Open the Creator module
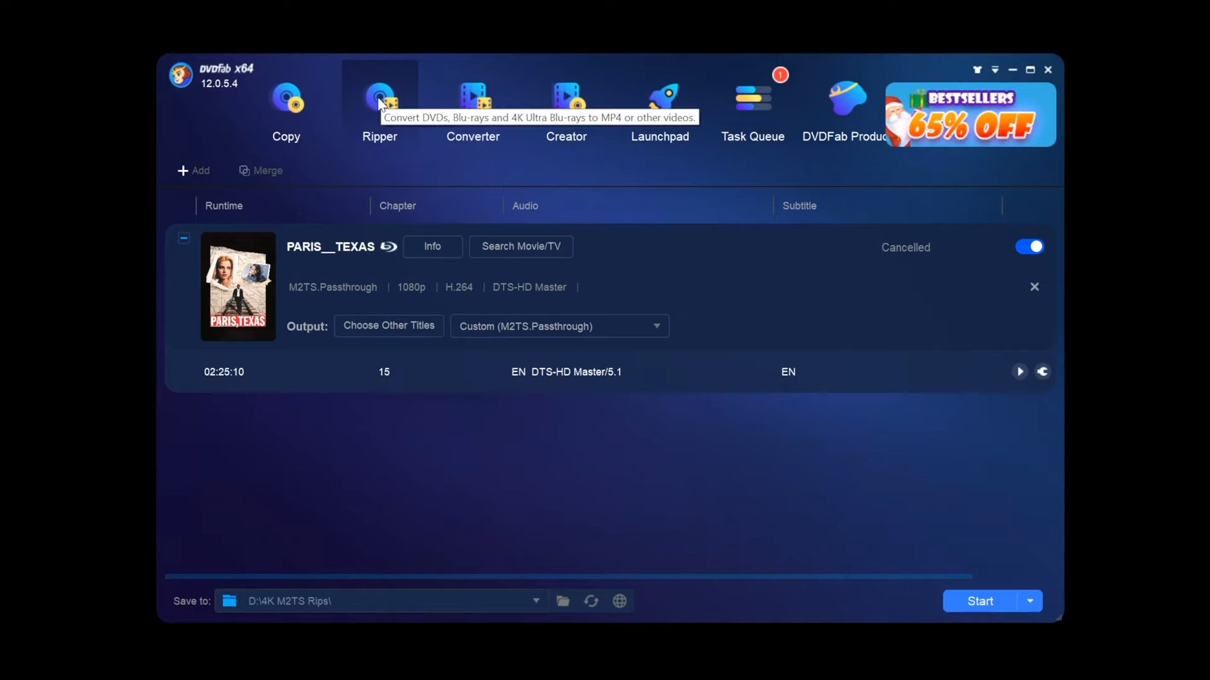The image size is (1210, 680). point(567,111)
